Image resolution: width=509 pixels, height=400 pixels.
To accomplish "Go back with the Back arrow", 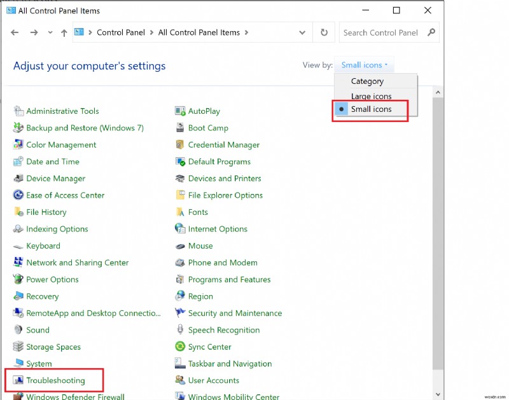I will point(15,32).
